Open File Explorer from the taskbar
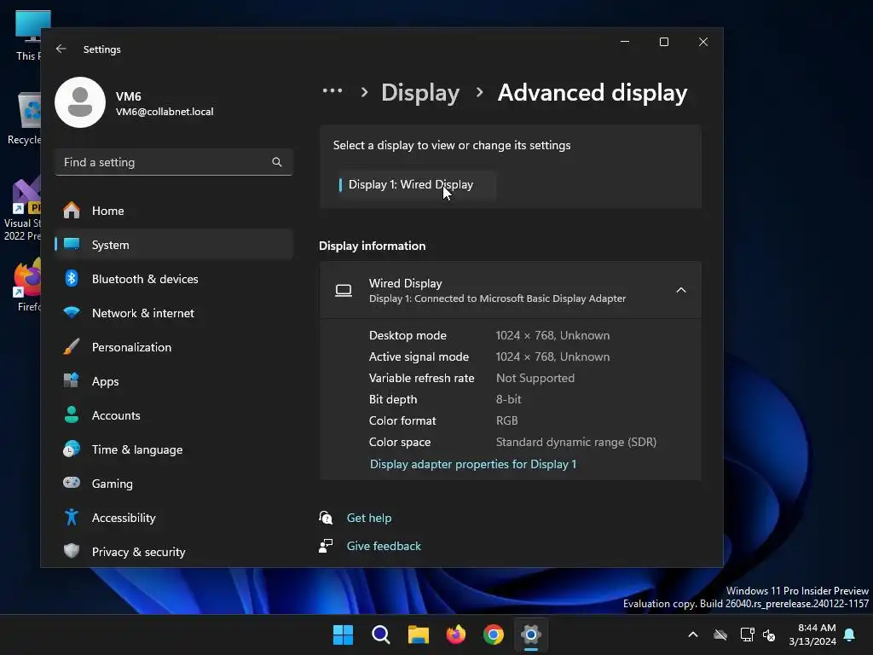The image size is (873, 655). pyautogui.click(x=418, y=635)
